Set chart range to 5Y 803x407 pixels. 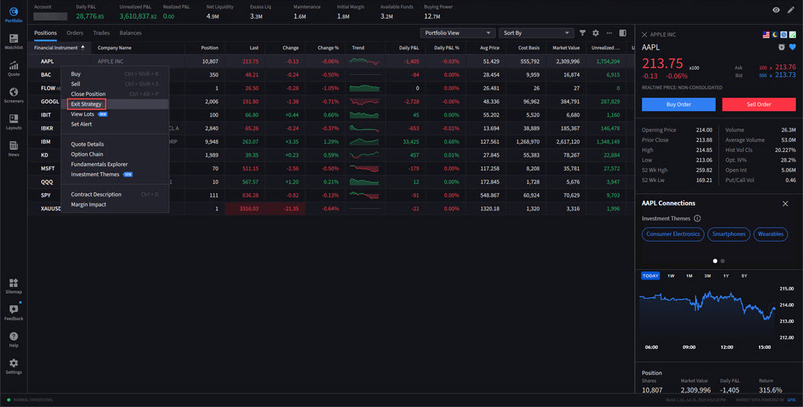coord(744,276)
